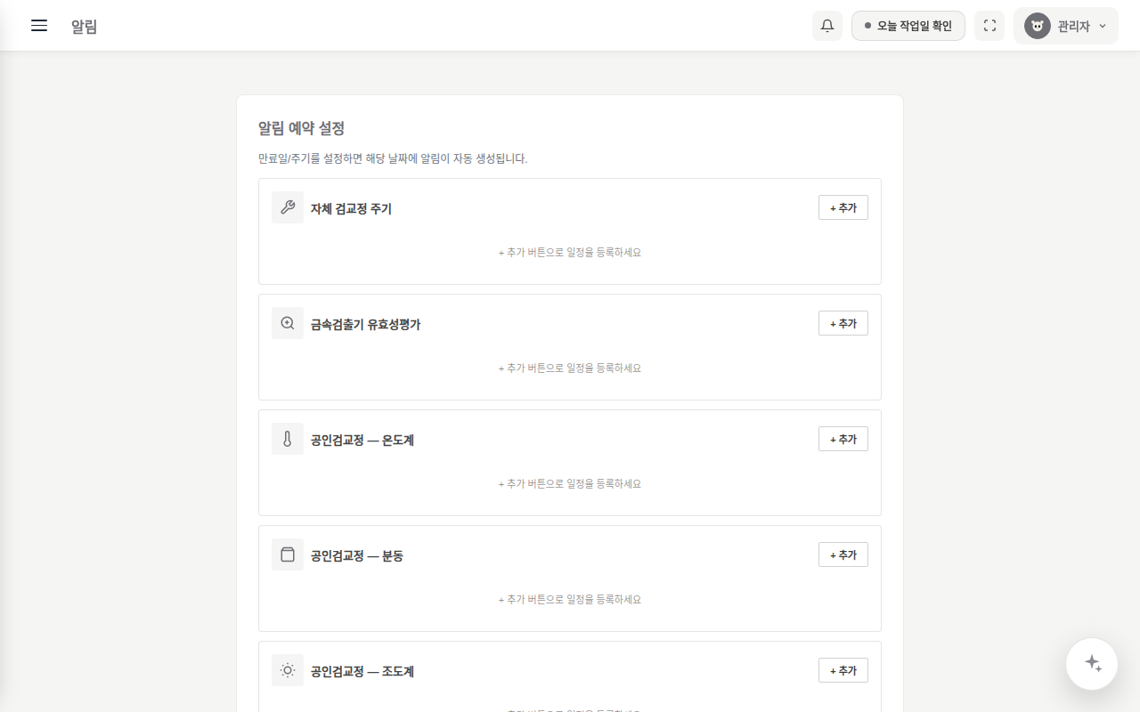The height and width of the screenshot is (712, 1140).
Task: Add a schedule to 자체 검교정 주기
Action: click(x=843, y=207)
